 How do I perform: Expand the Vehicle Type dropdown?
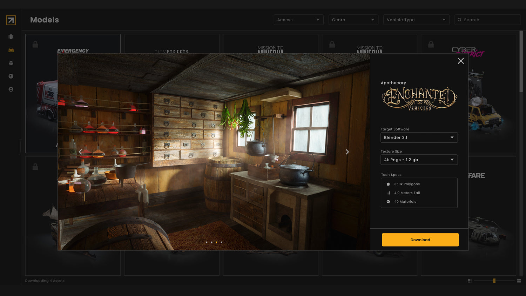[x=416, y=20]
